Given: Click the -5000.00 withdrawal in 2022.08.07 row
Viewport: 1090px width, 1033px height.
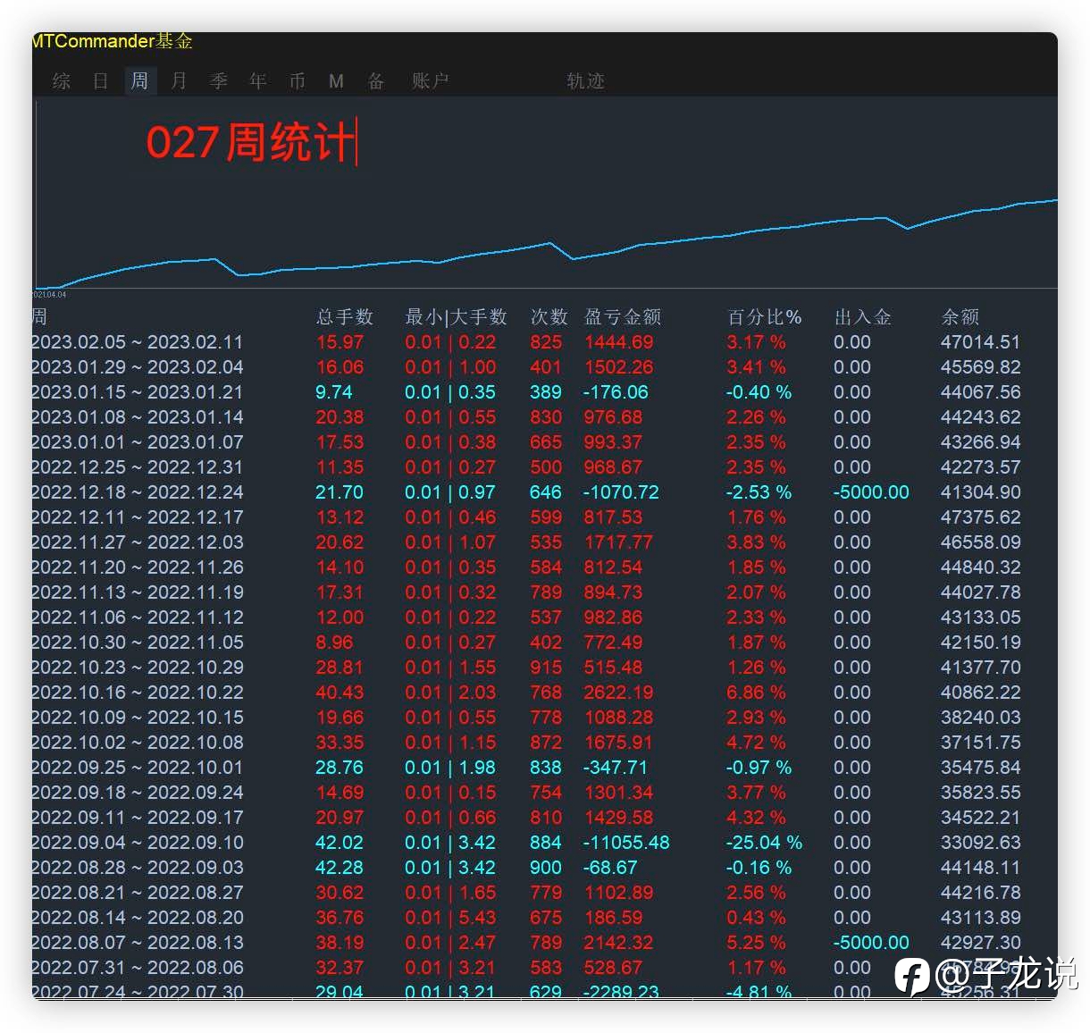Looking at the screenshot, I should point(871,942).
